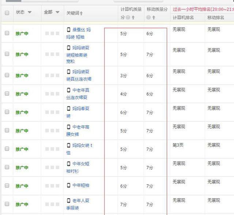234x215 pixels.
Task: Open the 状态 filter dropdown
Action: (x=30, y=12)
